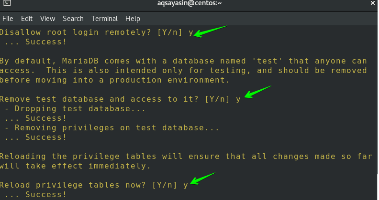This screenshot has width=379, height=200.
Task: Click the 'Removing privileges on test database...' line
Action: (x=112, y=128)
